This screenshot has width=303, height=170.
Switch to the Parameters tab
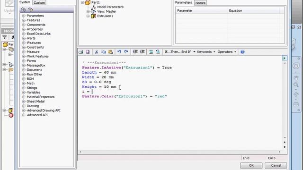coord(183,2)
